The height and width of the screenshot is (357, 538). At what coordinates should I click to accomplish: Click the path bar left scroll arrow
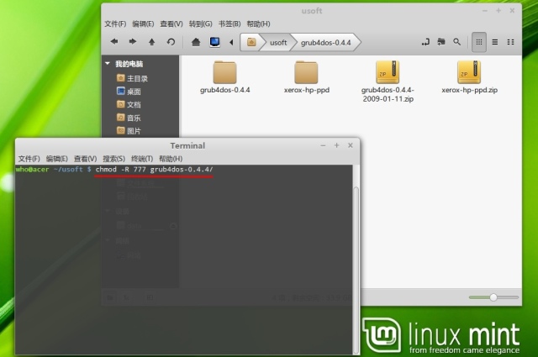pyautogui.click(x=231, y=42)
